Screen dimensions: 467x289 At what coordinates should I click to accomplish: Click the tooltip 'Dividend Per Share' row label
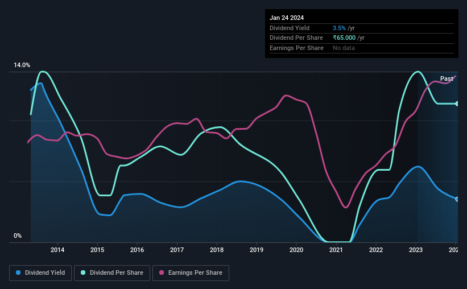pos(296,38)
